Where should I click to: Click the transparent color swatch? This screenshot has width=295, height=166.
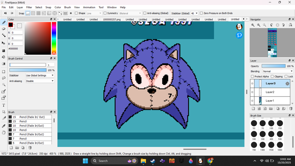tap(19, 26)
